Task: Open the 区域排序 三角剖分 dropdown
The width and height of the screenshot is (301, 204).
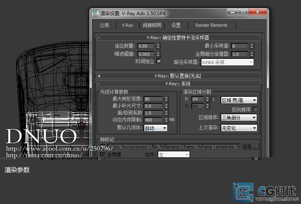Action: 239,117
